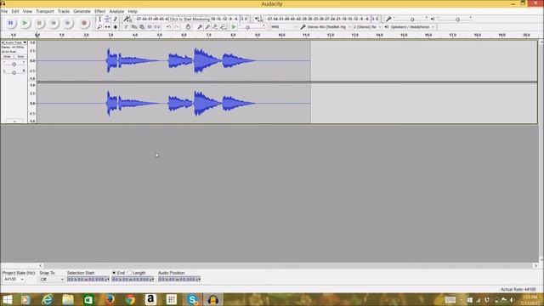
Task: Click the Redo arrow icon
Action: (x=176, y=27)
